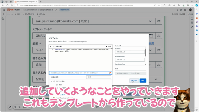This screenshot has height=112, width=199.
Task: Click the browser refresh button
Action: (x=7, y=5)
